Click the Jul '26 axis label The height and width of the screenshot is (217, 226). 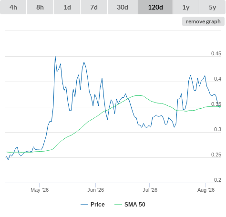tap(150, 190)
